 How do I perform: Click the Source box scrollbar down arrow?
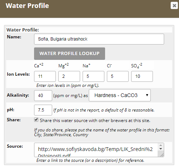click(161, 149)
